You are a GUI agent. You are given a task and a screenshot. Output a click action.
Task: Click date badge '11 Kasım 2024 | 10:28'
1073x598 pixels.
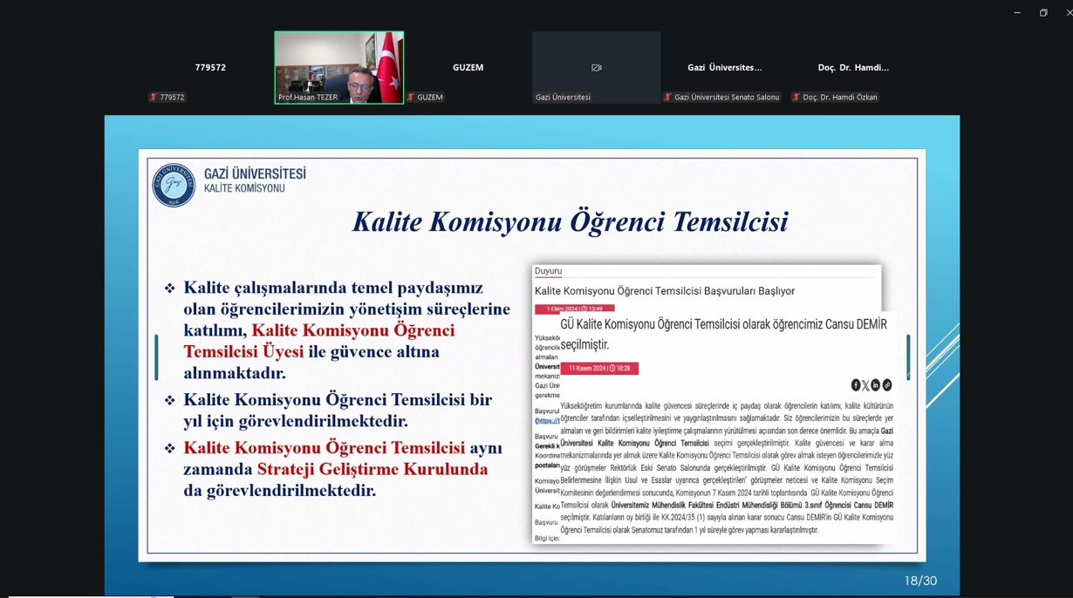599,369
